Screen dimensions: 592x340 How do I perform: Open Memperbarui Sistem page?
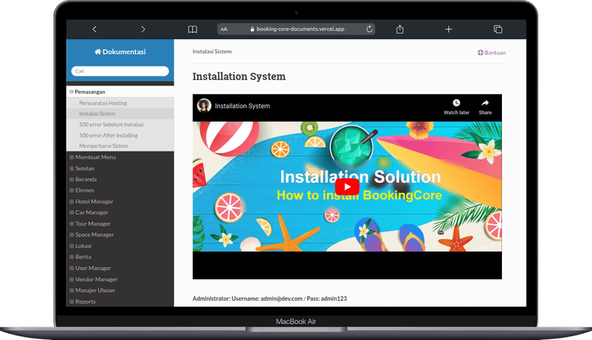(104, 146)
